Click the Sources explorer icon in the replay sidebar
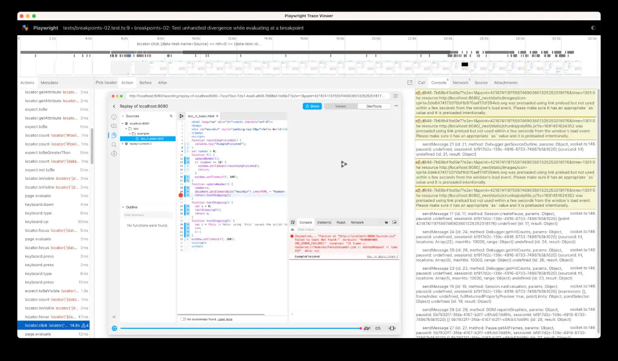 pos(114,135)
